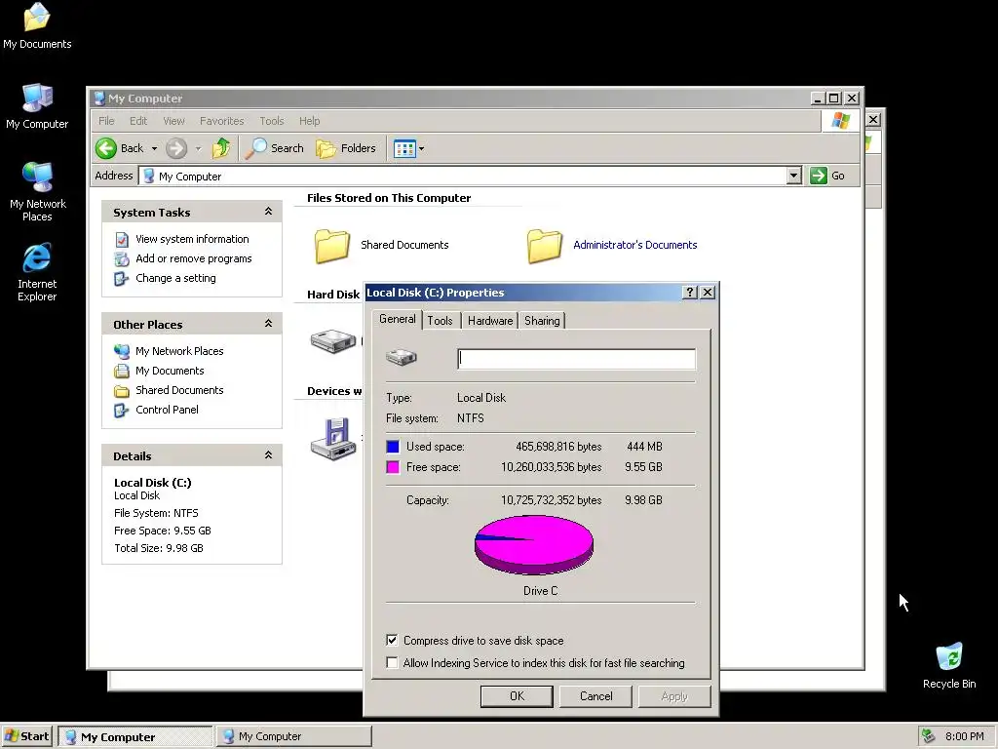The width and height of the screenshot is (998, 749).
Task: Open Search from the toolbar
Action: (275, 148)
